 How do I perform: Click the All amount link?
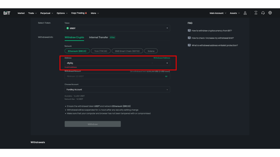coord(166,76)
